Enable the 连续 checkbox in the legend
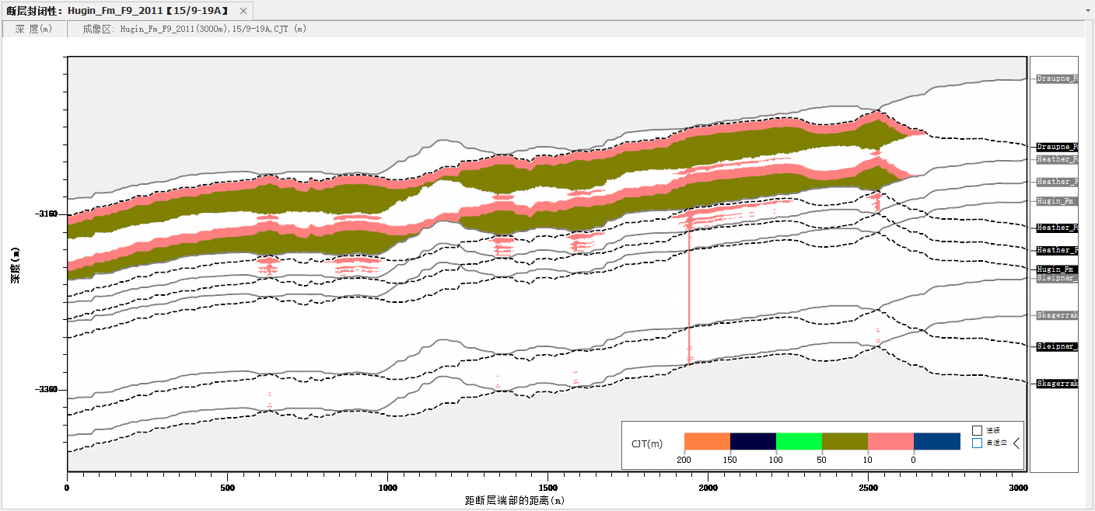The width and height of the screenshot is (1095, 511). coord(977,430)
